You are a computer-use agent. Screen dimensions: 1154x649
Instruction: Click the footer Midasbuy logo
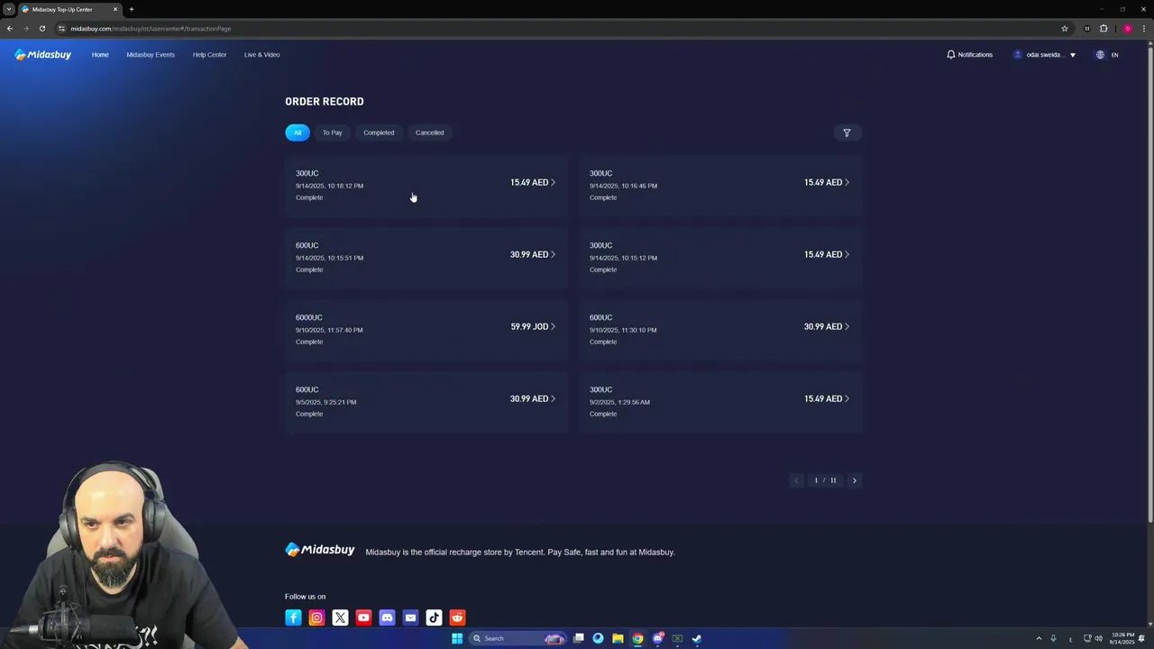point(320,550)
